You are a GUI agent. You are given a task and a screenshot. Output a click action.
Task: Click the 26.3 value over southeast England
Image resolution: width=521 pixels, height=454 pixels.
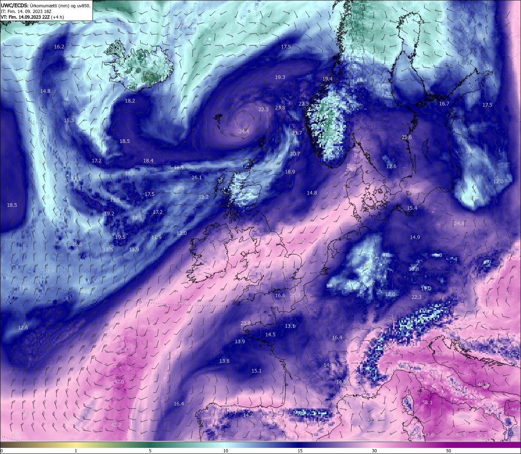(x=295, y=296)
